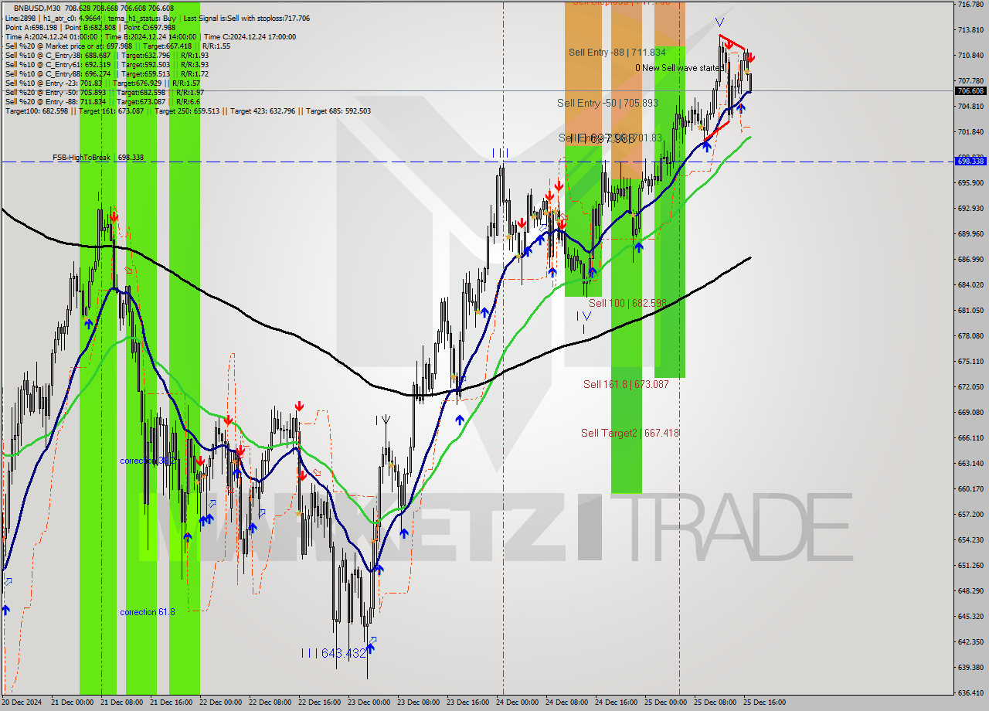Click the 'Sell Target2 | 667.418' label

tap(630, 433)
